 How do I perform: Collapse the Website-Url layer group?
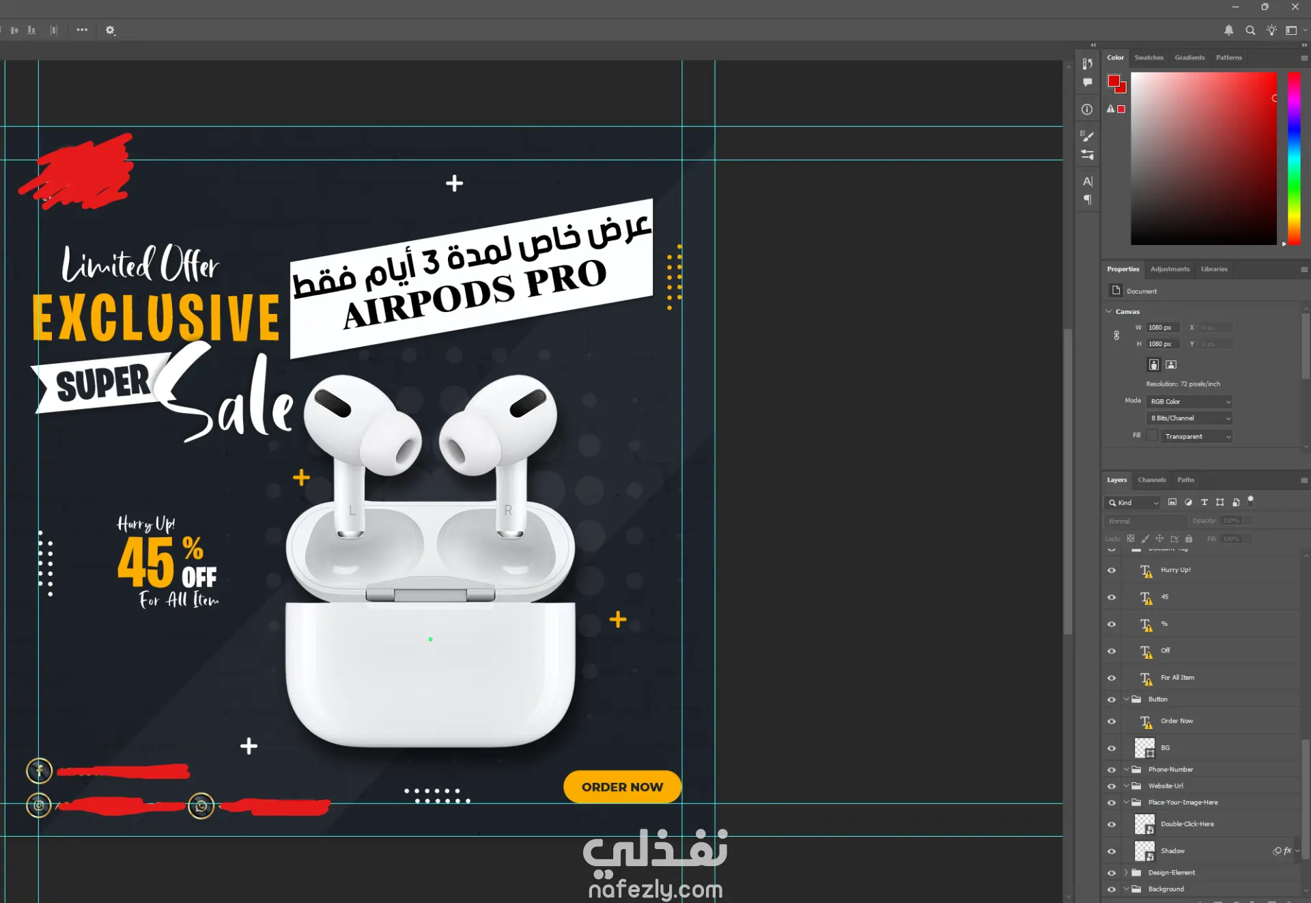click(x=1126, y=786)
